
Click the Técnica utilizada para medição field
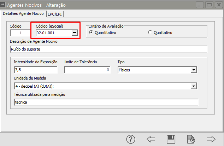(x=106, y=102)
